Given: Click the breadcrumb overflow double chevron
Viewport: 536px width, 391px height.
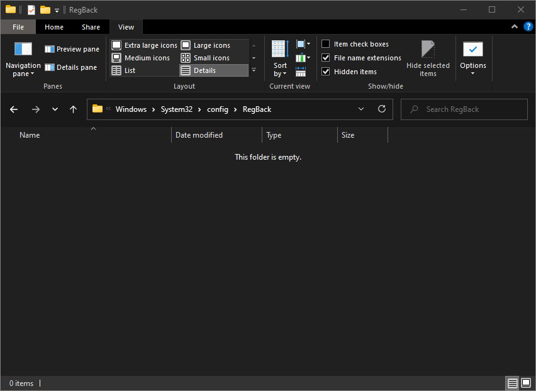Looking at the screenshot, I should click(x=108, y=109).
